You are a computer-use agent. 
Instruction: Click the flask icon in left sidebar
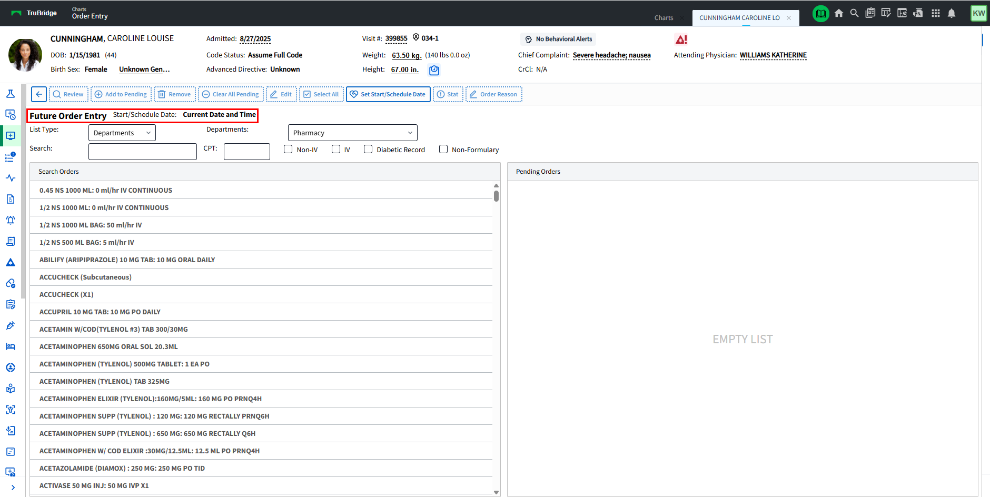pyautogui.click(x=11, y=94)
